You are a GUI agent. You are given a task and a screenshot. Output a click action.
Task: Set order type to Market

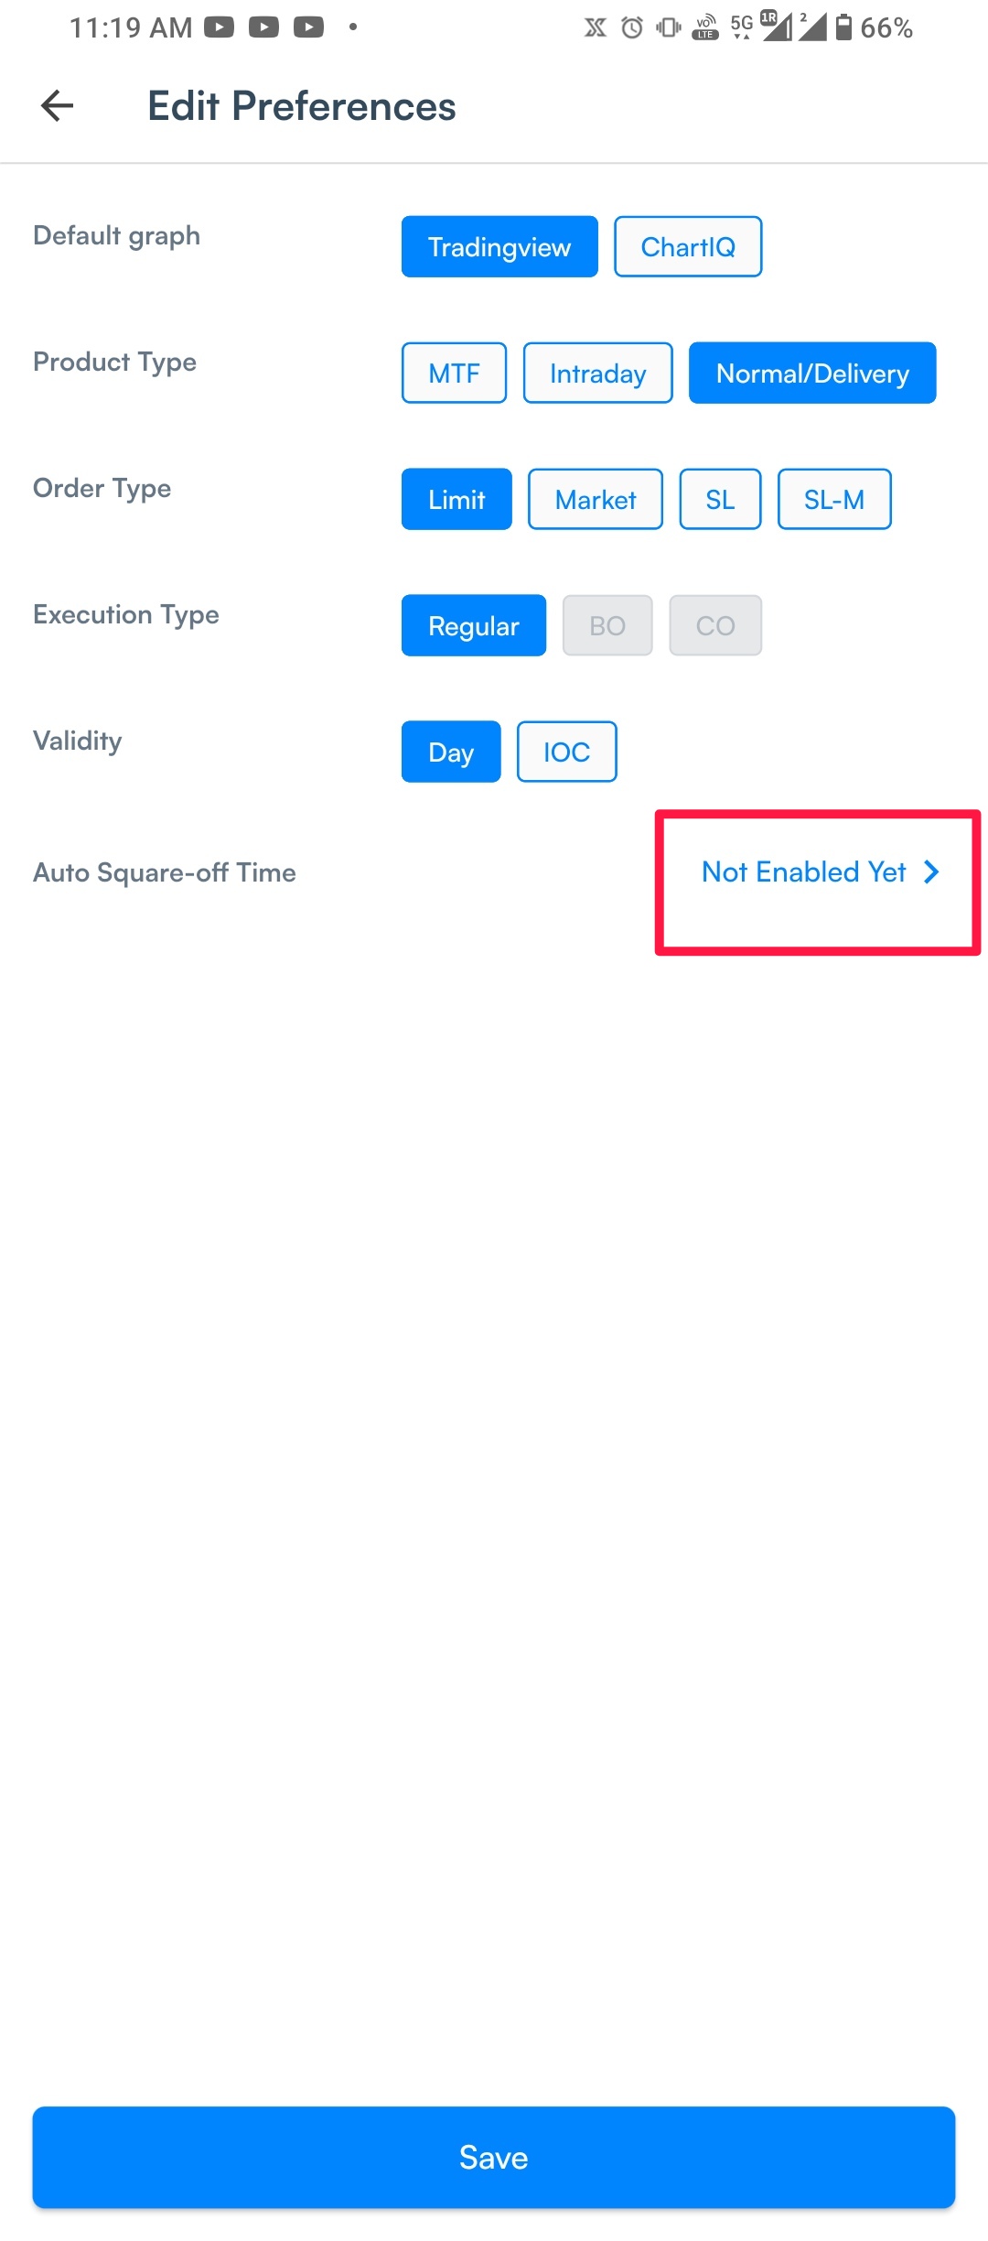point(596,499)
